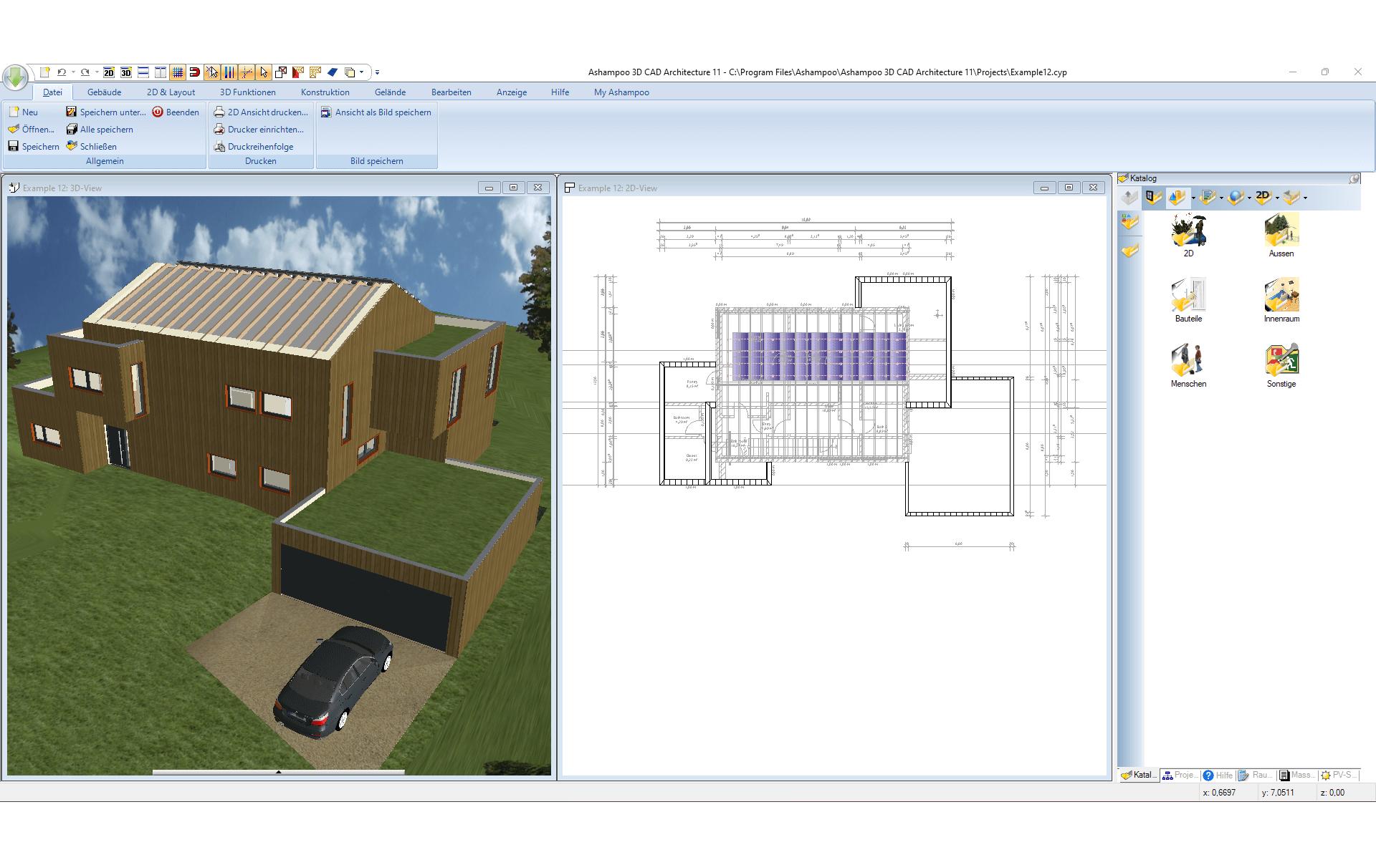Open the construction elements catalog (window icon folder)
Viewport: 1376px width, 865px height.
pyautogui.click(x=1153, y=197)
